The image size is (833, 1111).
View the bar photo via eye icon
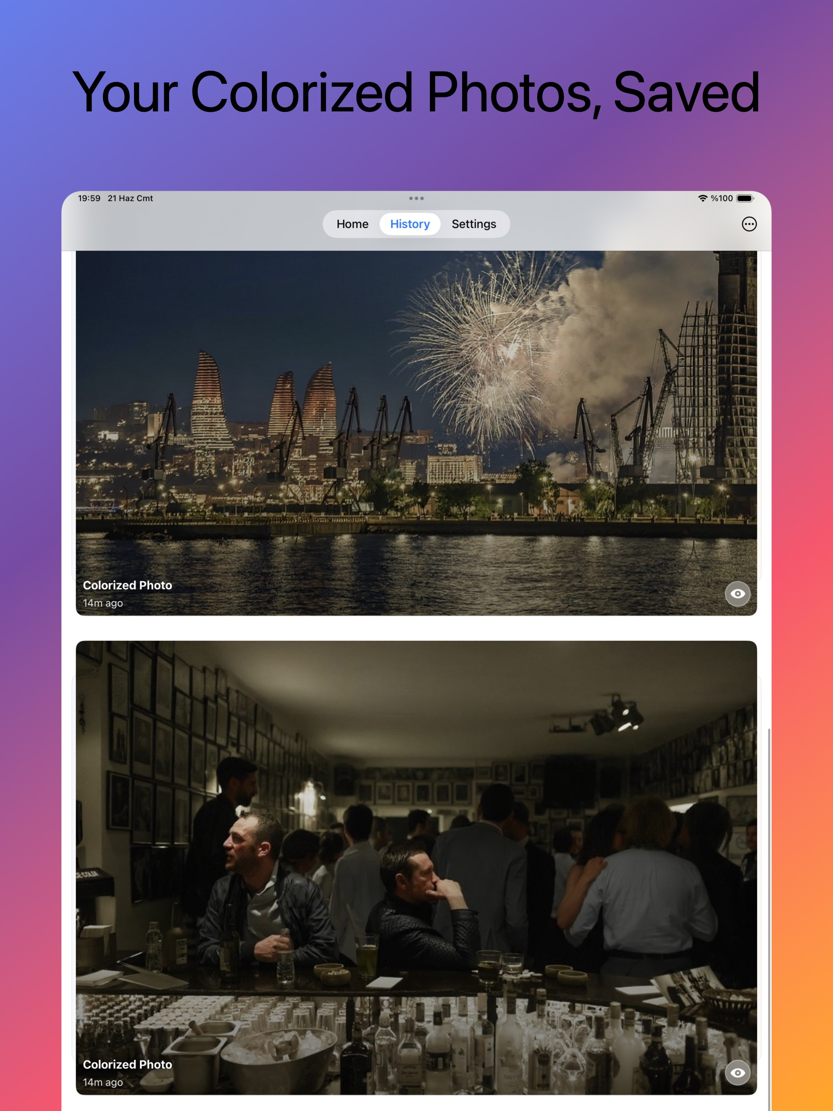(737, 1072)
